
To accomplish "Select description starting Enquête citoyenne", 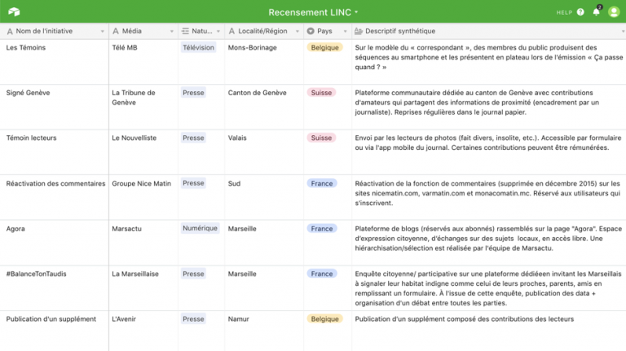I will 489,288.
